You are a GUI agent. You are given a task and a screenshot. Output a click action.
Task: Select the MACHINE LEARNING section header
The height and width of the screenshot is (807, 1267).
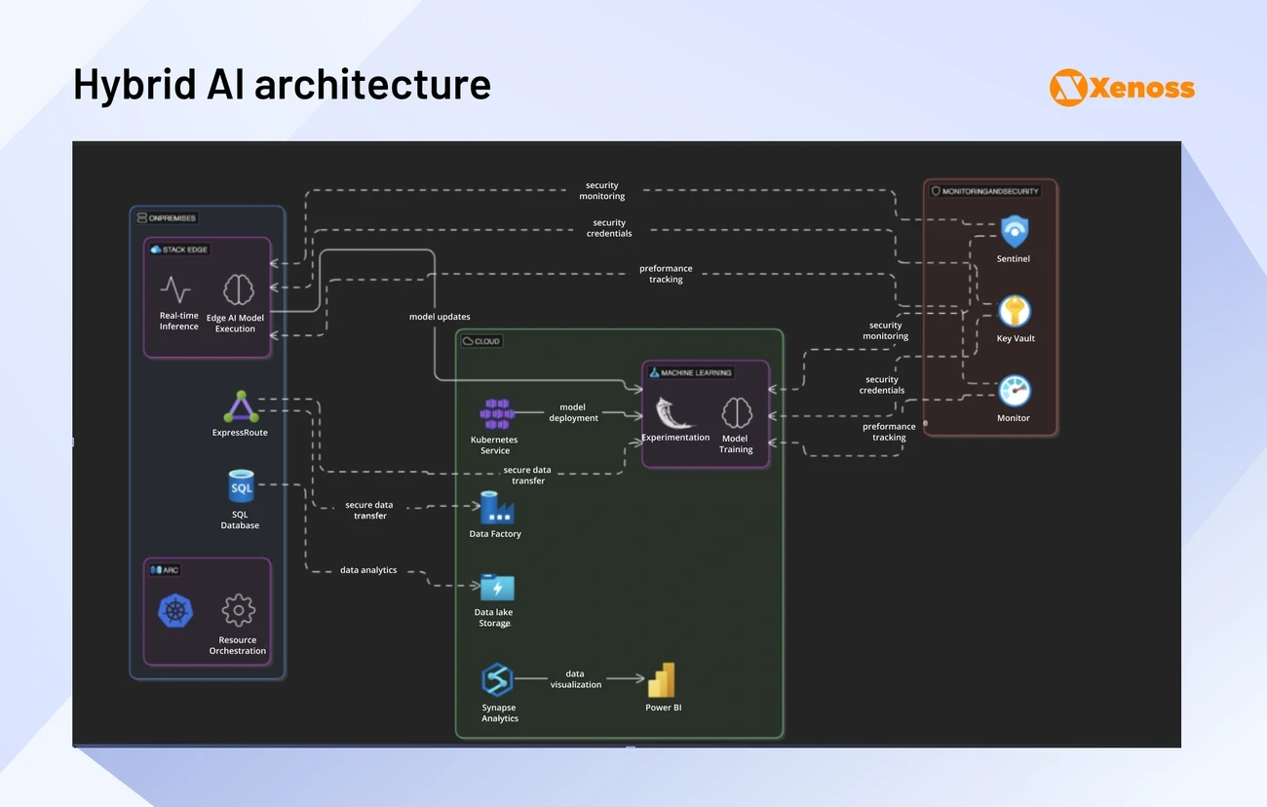[x=689, y=371]
